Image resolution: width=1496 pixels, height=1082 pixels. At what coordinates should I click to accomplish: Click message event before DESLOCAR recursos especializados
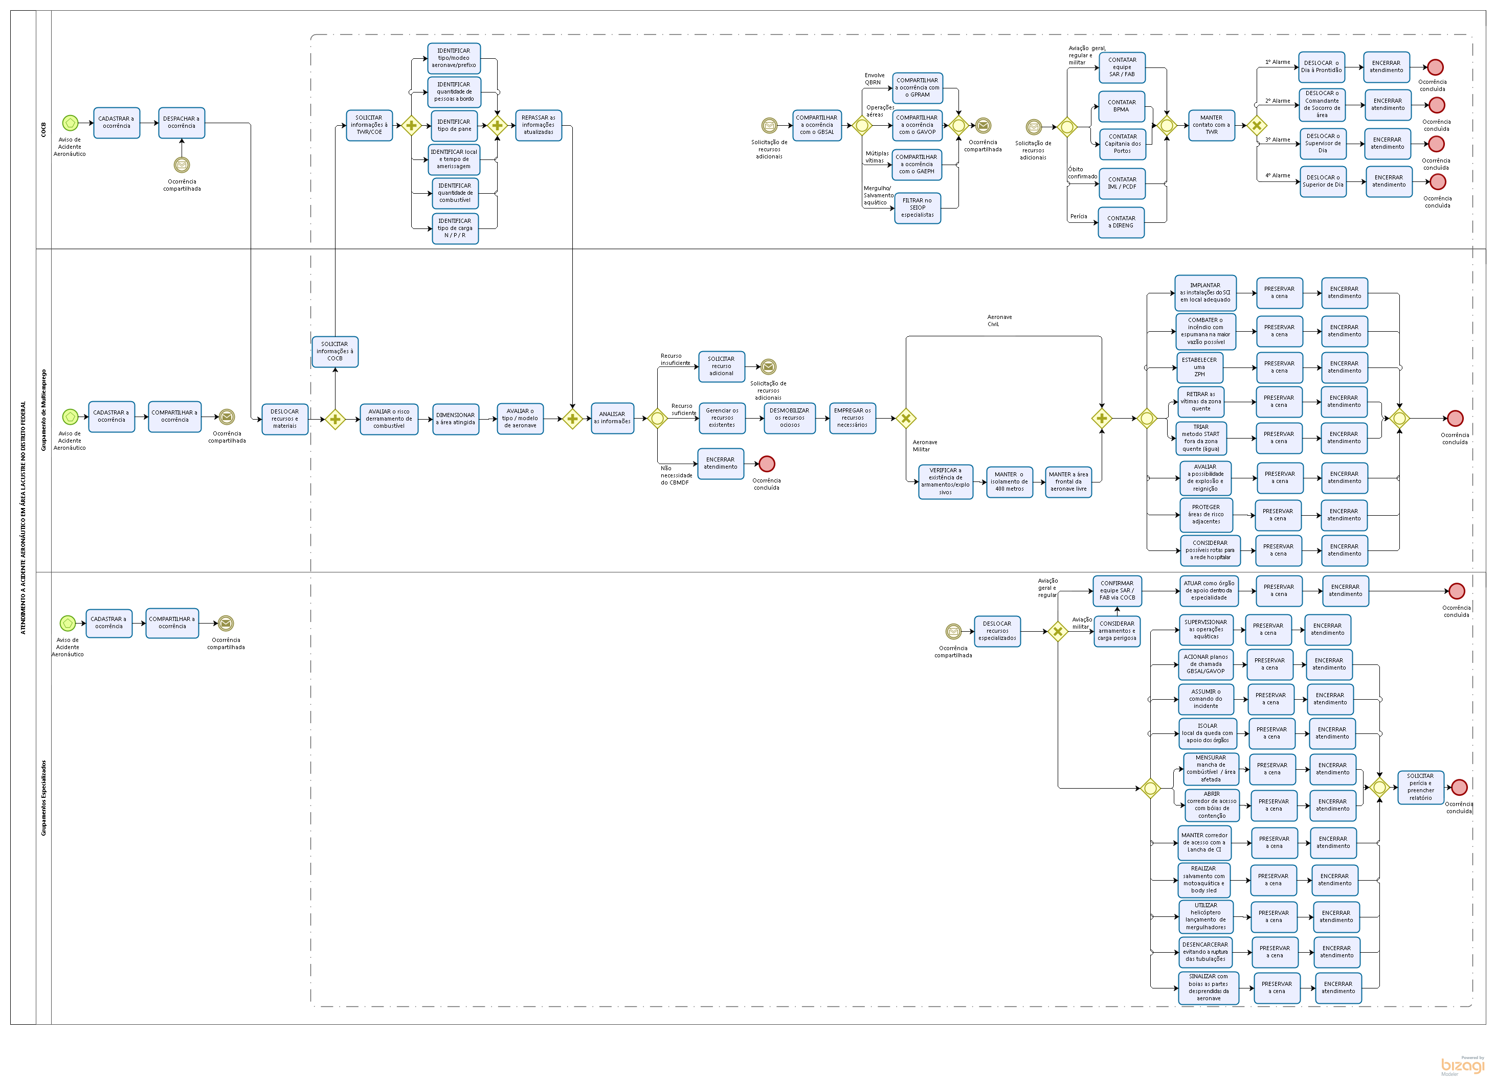click(953, 632)
